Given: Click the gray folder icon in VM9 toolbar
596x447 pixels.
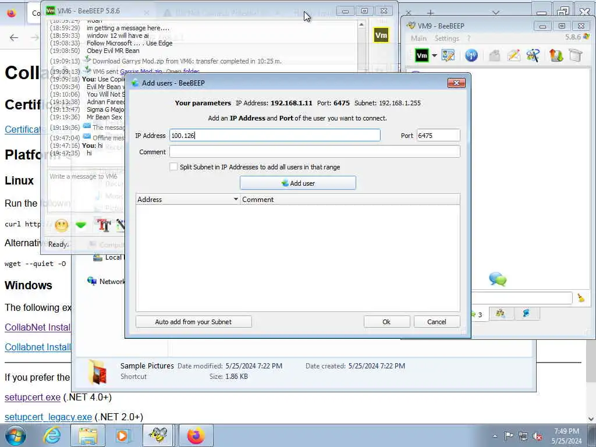Looking at the screenshot, I should click(x=576, y=55).
